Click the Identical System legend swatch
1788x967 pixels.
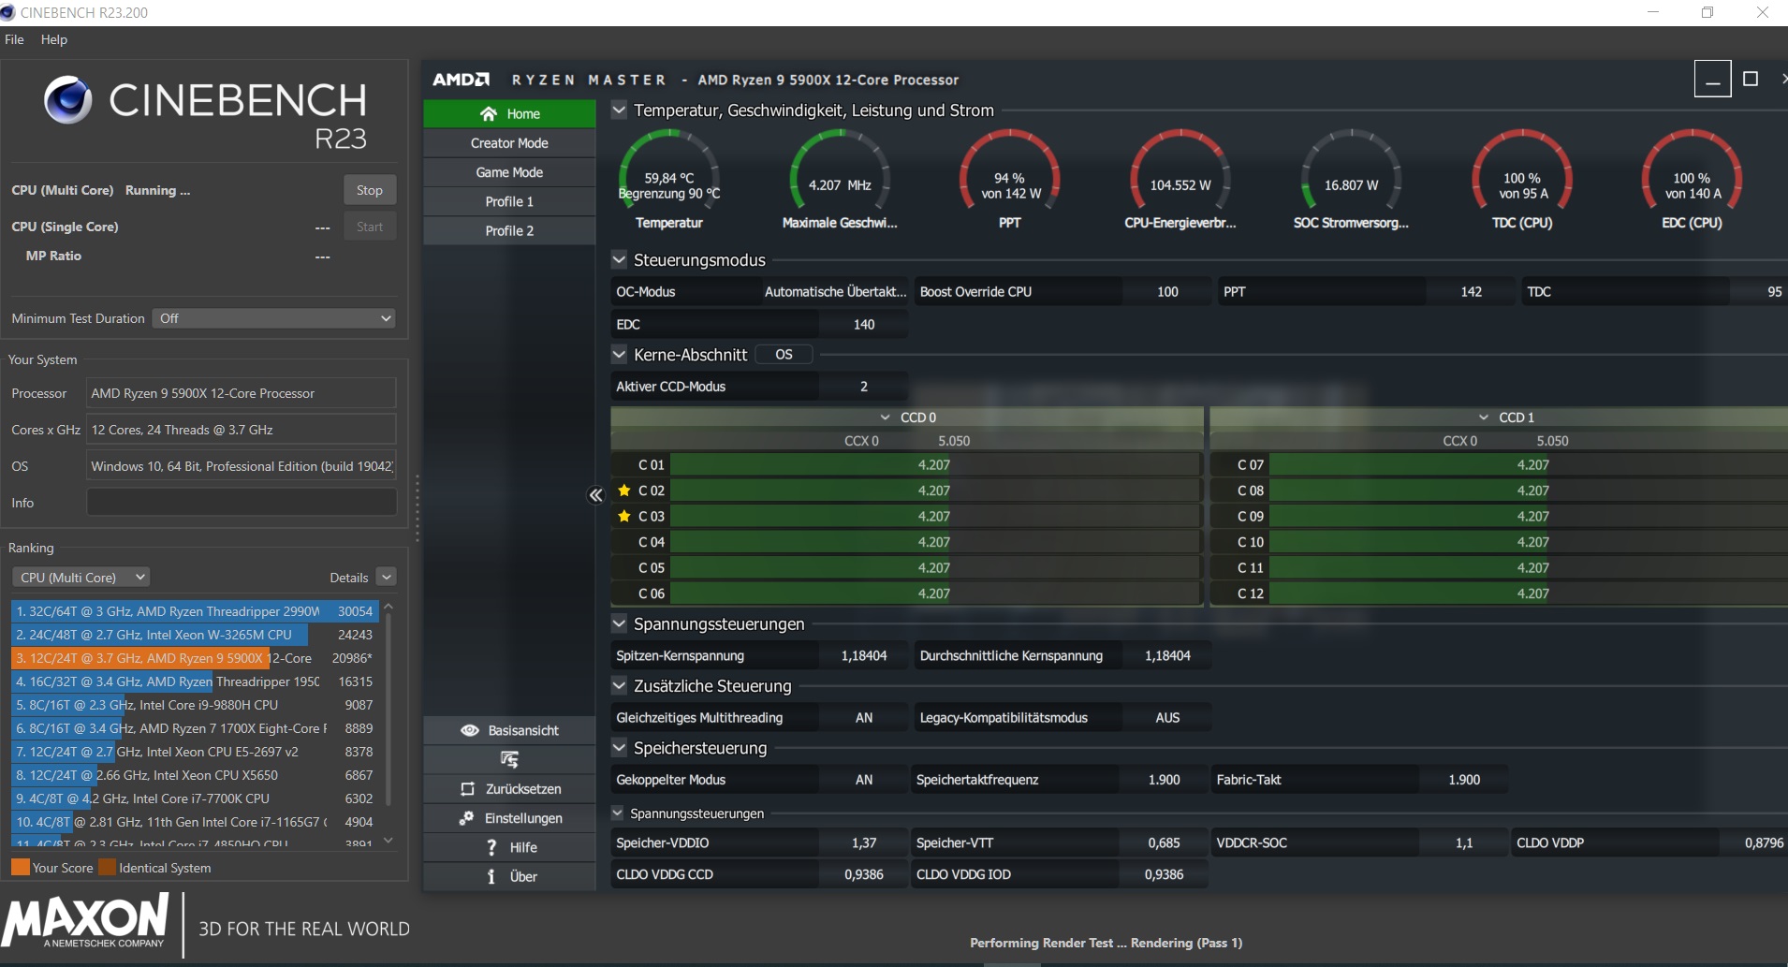pyautogui.click(x=108, y=868)
